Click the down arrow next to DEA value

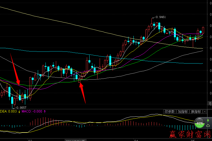(19, 111)
